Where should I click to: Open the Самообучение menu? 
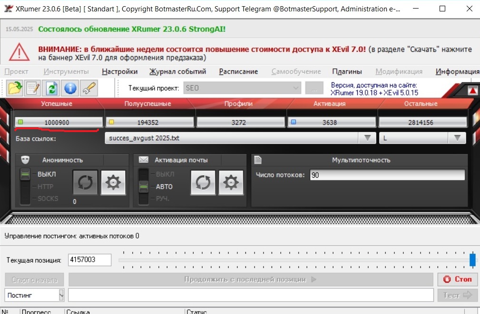[296, 72]
